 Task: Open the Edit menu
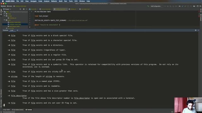pyautogui.click(x=22, y=1)
